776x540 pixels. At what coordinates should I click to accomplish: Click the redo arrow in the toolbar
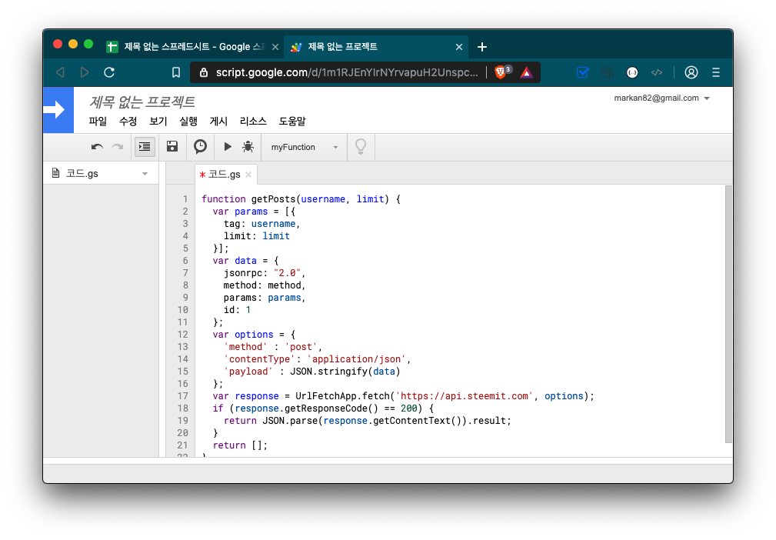click(x=118, y=147)
